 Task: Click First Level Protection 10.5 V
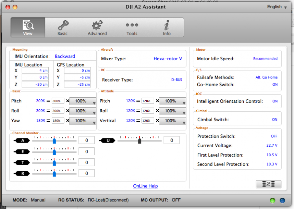[x=272, y=155]
